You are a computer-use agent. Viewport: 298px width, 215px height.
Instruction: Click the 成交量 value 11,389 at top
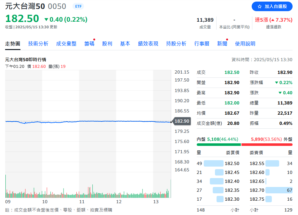coord(205,20)
